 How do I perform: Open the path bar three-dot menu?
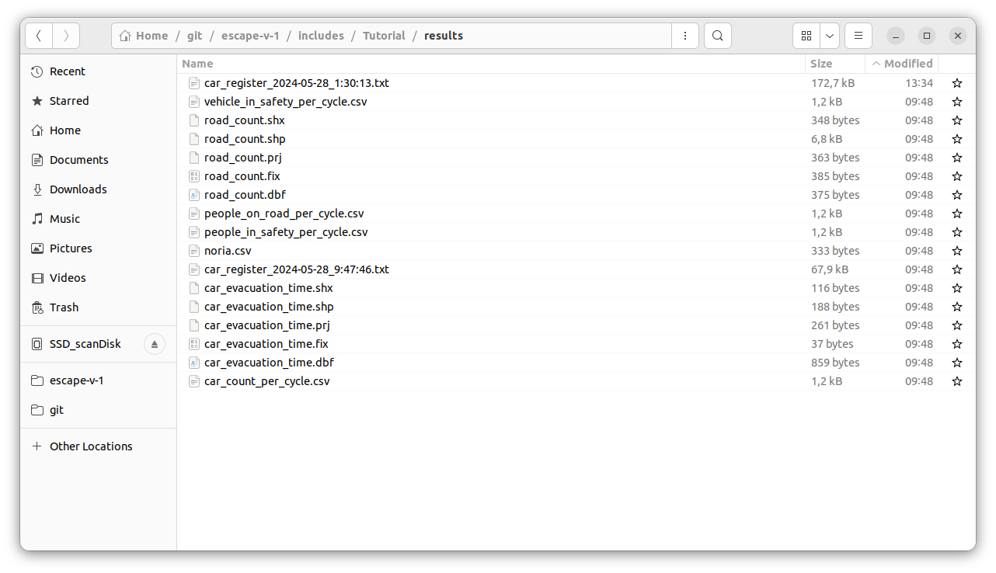point(684,36)
